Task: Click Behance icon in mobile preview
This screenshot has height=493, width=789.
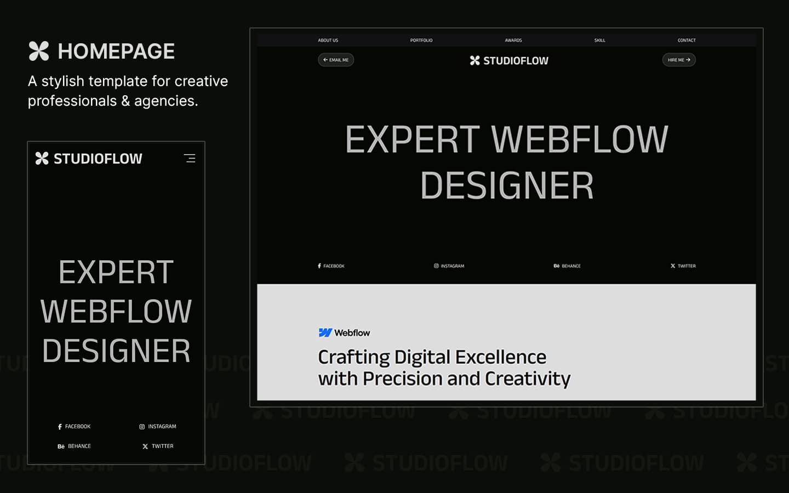Action: (61, 446)
